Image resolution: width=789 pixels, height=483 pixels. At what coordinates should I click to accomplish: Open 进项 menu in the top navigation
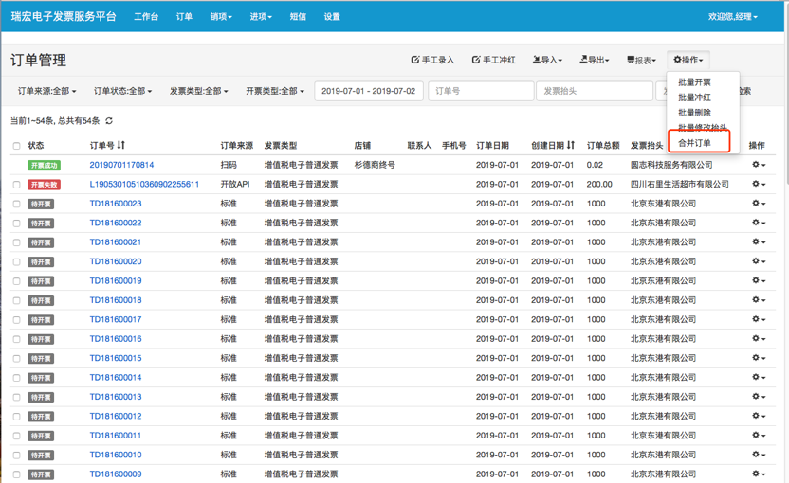(x=261, y=17)
